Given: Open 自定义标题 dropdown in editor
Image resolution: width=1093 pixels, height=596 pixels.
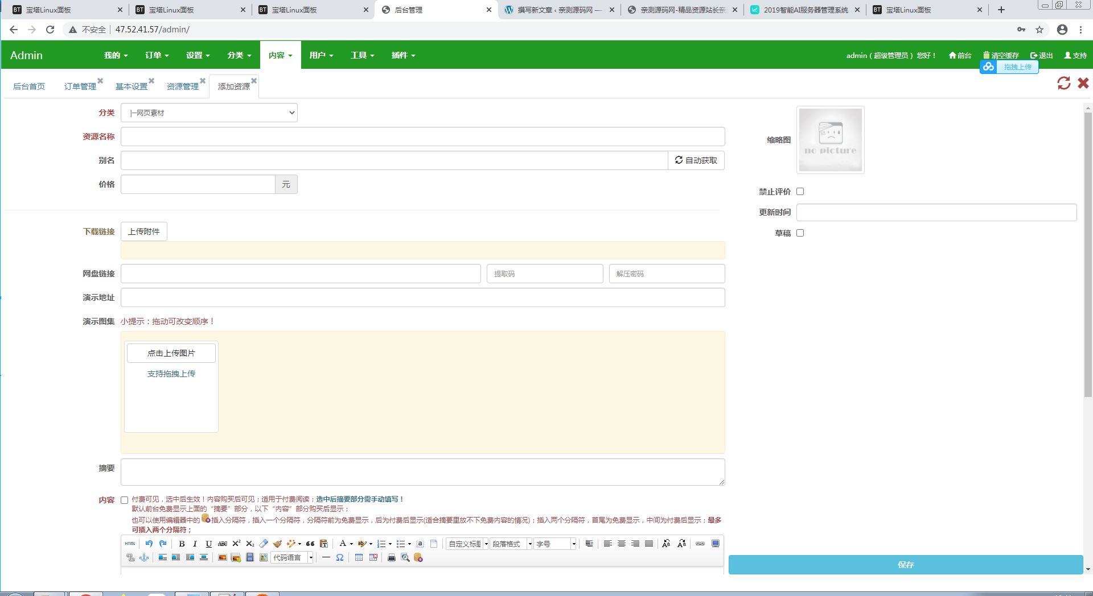Looking at the screenshot, I should click(467, 544).
